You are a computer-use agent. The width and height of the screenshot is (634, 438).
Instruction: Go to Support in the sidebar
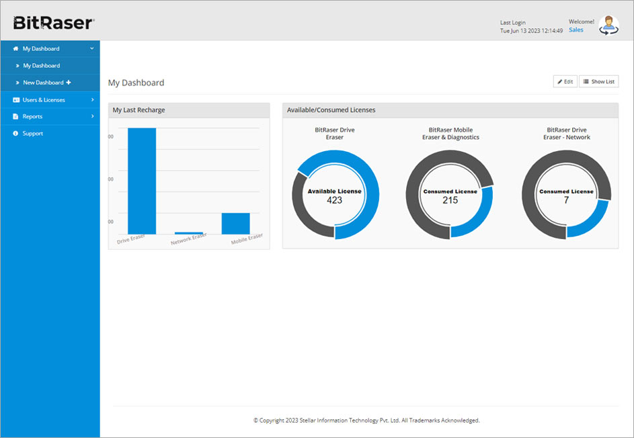point(50,133)
